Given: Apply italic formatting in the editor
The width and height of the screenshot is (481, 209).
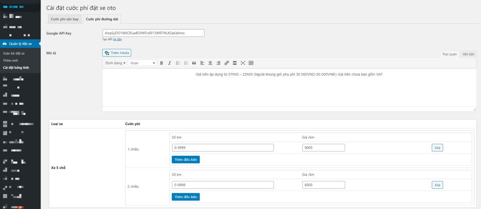Looking at the screenshot, I should [169, 63].
